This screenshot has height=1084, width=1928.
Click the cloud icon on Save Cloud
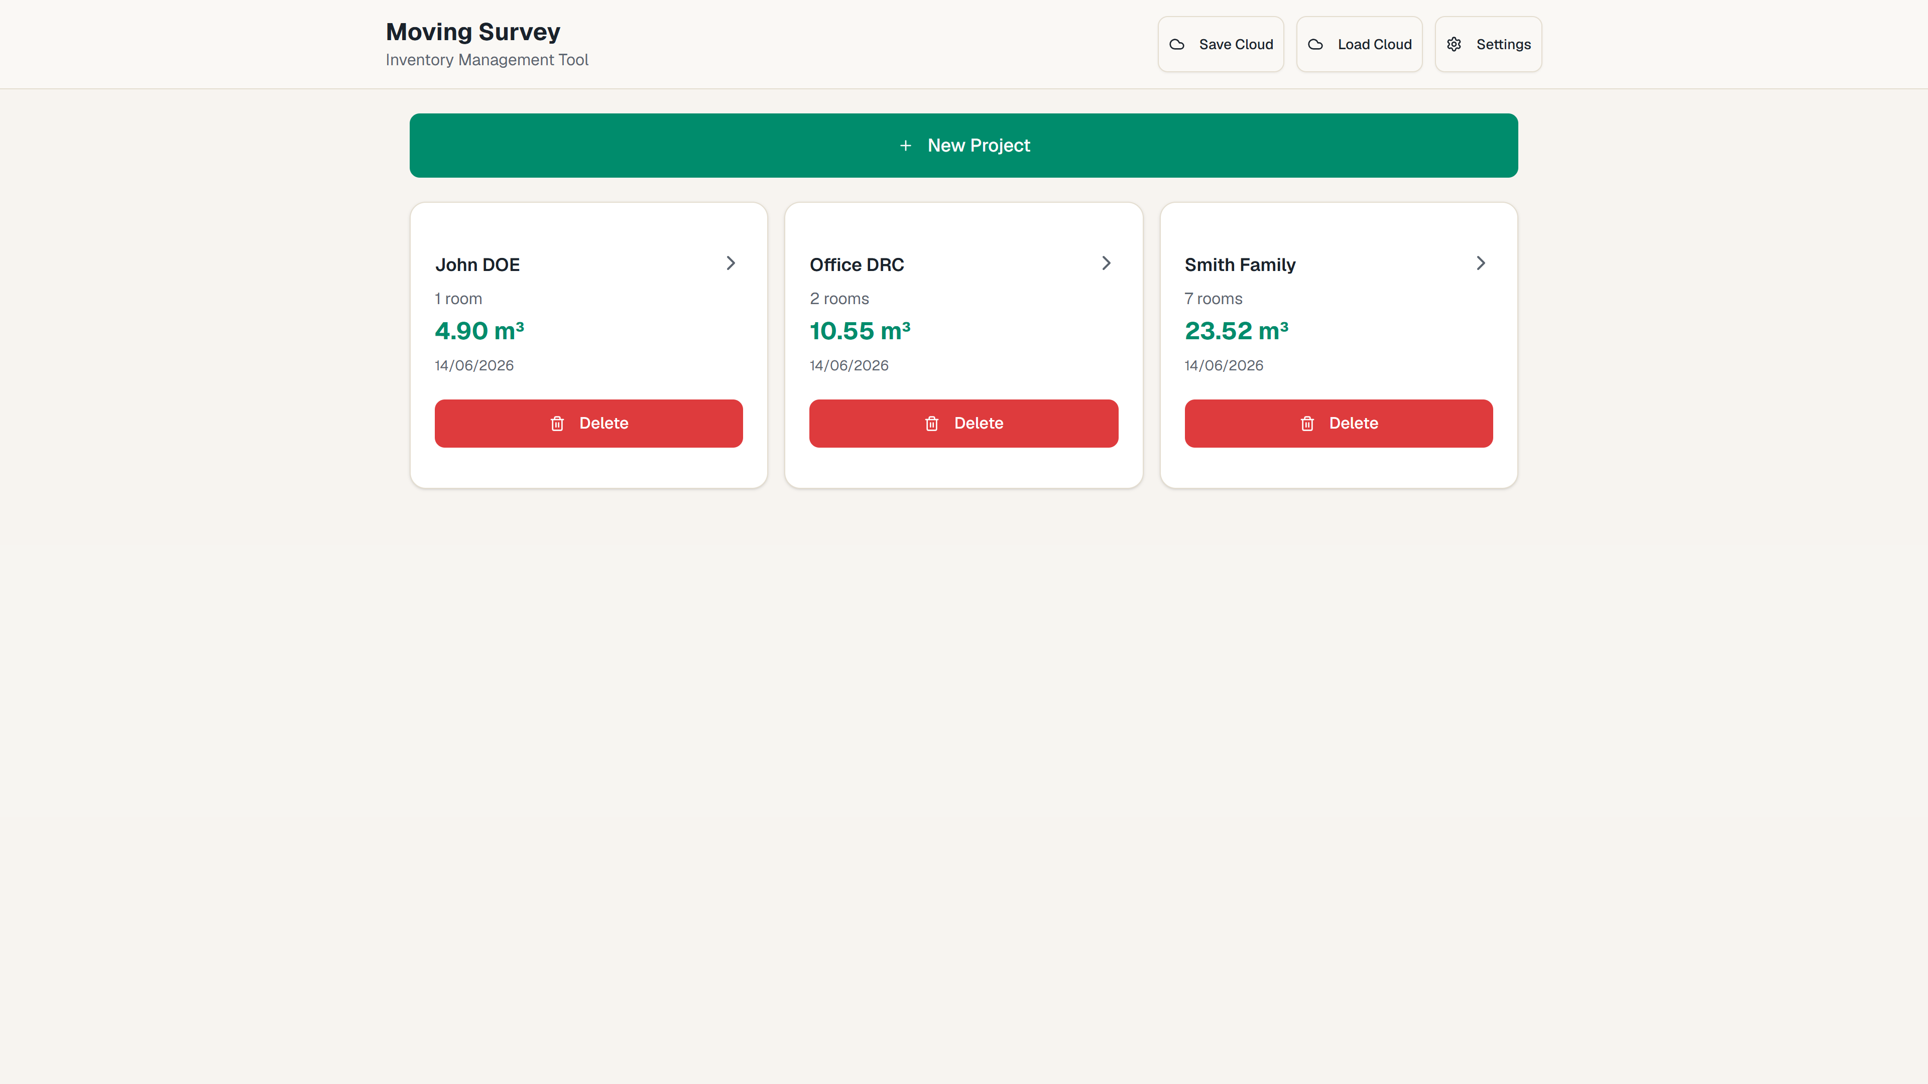pos(1176,44)
